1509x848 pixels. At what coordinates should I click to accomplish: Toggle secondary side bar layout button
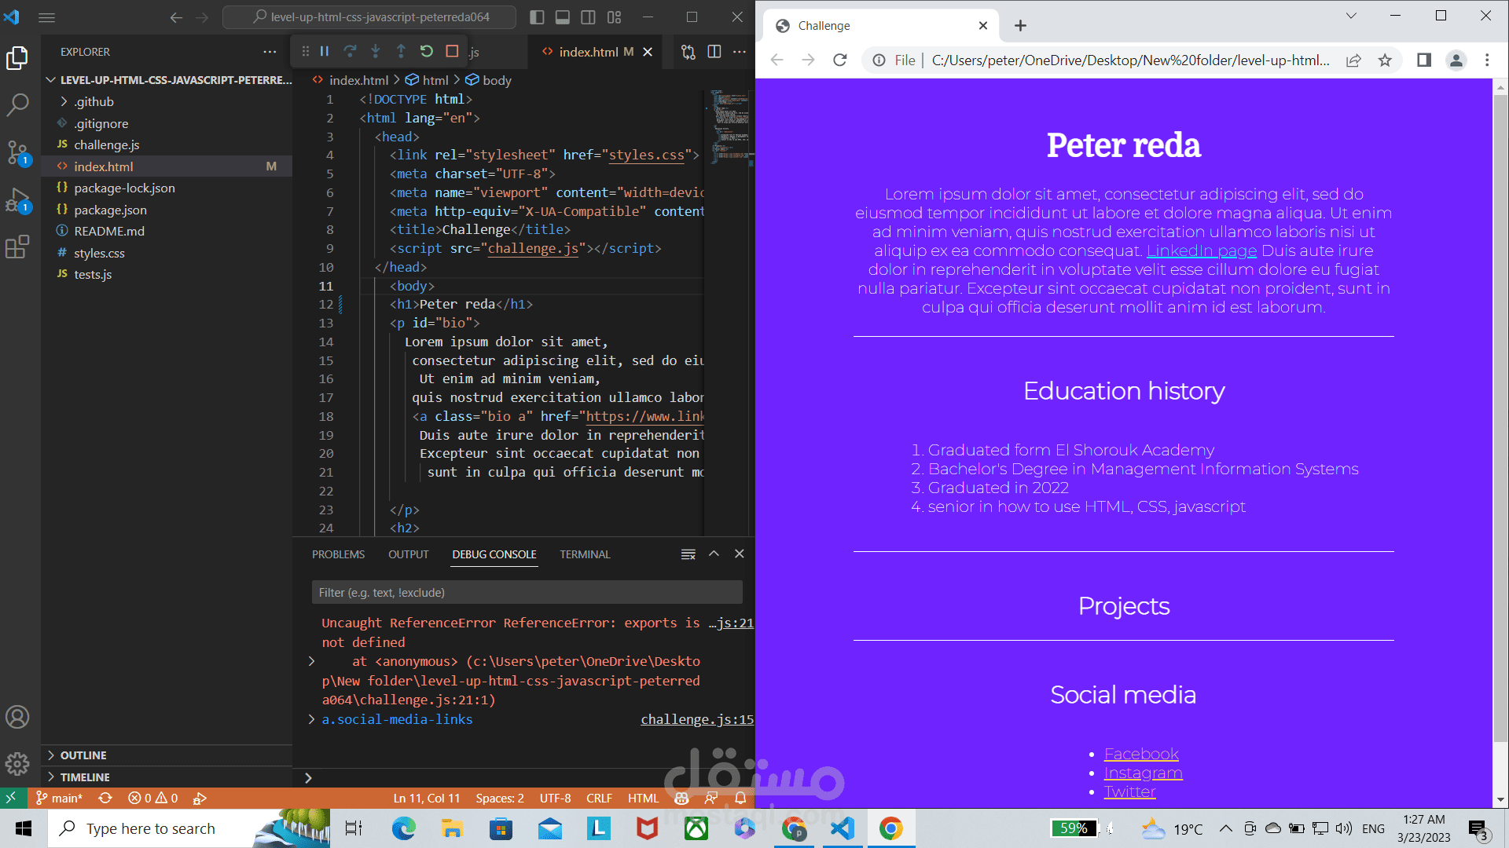click(588, 16)
